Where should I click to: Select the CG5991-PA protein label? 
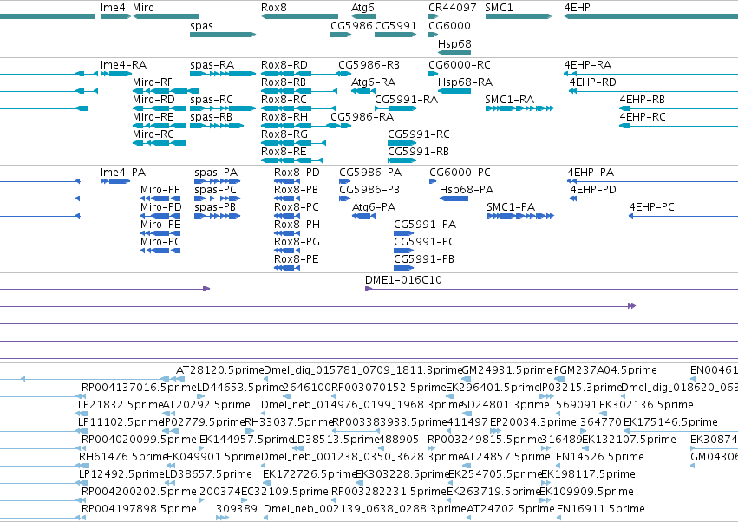click(x=425, y=225)
